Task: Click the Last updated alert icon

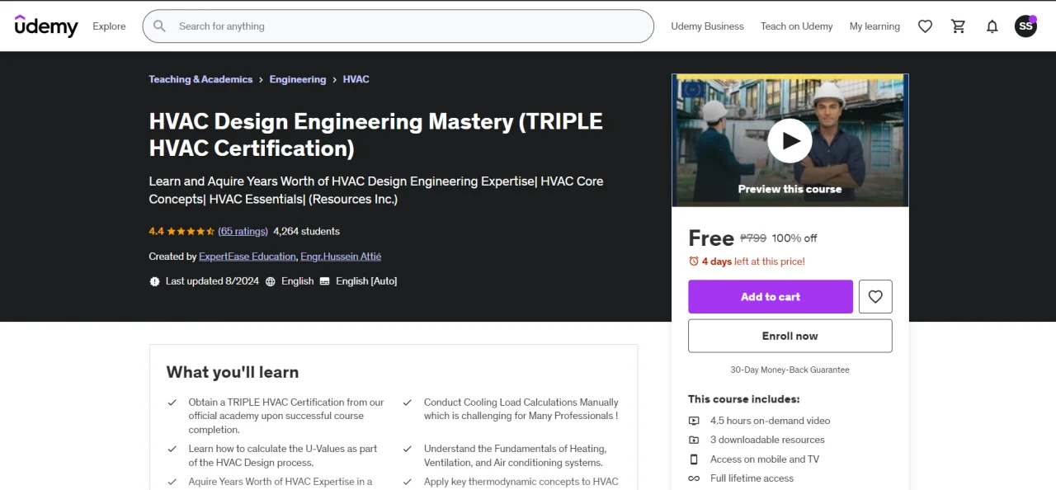Action: [154, 281]
